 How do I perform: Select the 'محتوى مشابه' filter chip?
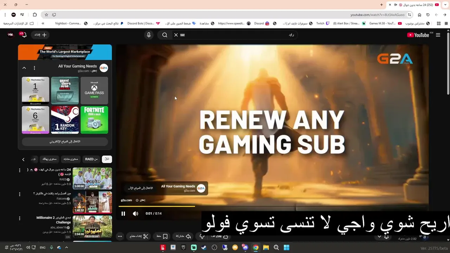point(71,159)
